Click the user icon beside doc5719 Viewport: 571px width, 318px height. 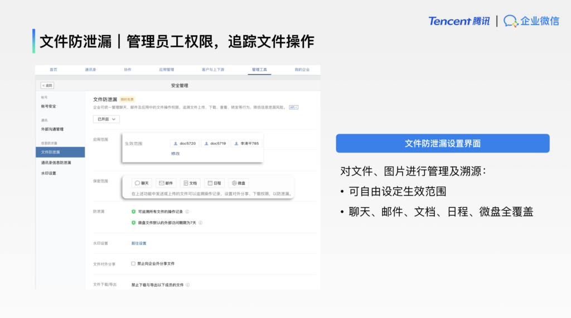pyautogui.click(x=206, y=144)
